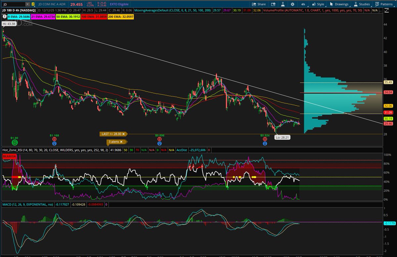
Task: Open the Patterns menu
Action: point(384,4)
